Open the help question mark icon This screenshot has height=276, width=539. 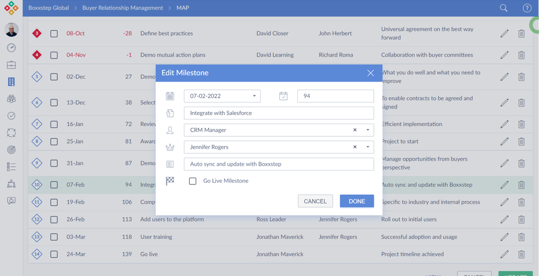[x=527, y=8]
